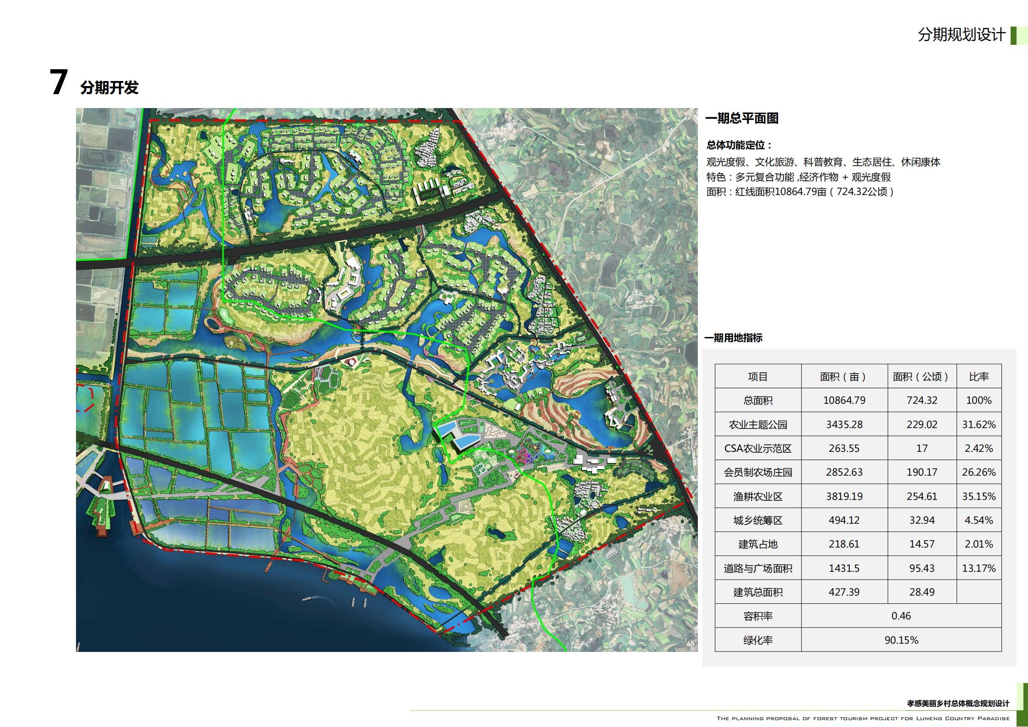
Task: Click the row label 城乡统筹区
Action: (x=758, y=521)
